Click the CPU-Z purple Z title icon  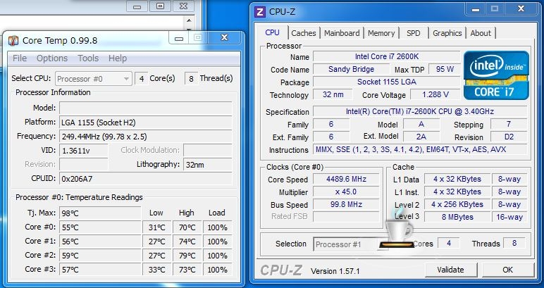point(260,11)
